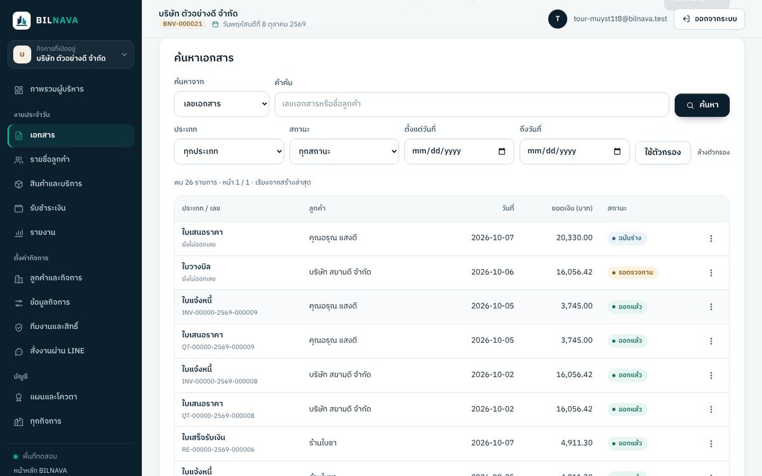The image size is (762, 476).
Task: Open the three-dot menu for RE-00000-2569-000006
Action: [711, 444]
